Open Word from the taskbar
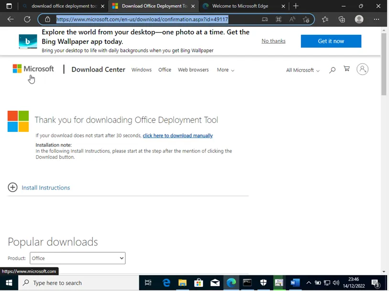The image size is (389, 291). pos(295,283)
